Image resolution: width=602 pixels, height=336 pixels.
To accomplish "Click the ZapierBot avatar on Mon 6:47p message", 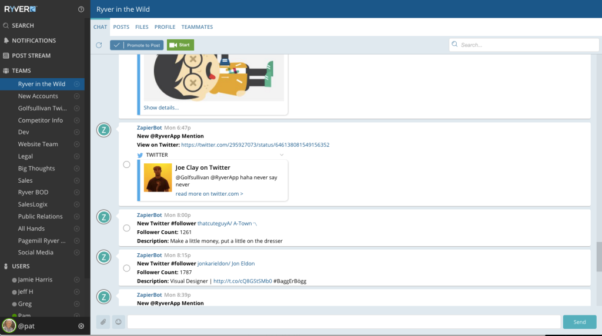I will (103, 130).
